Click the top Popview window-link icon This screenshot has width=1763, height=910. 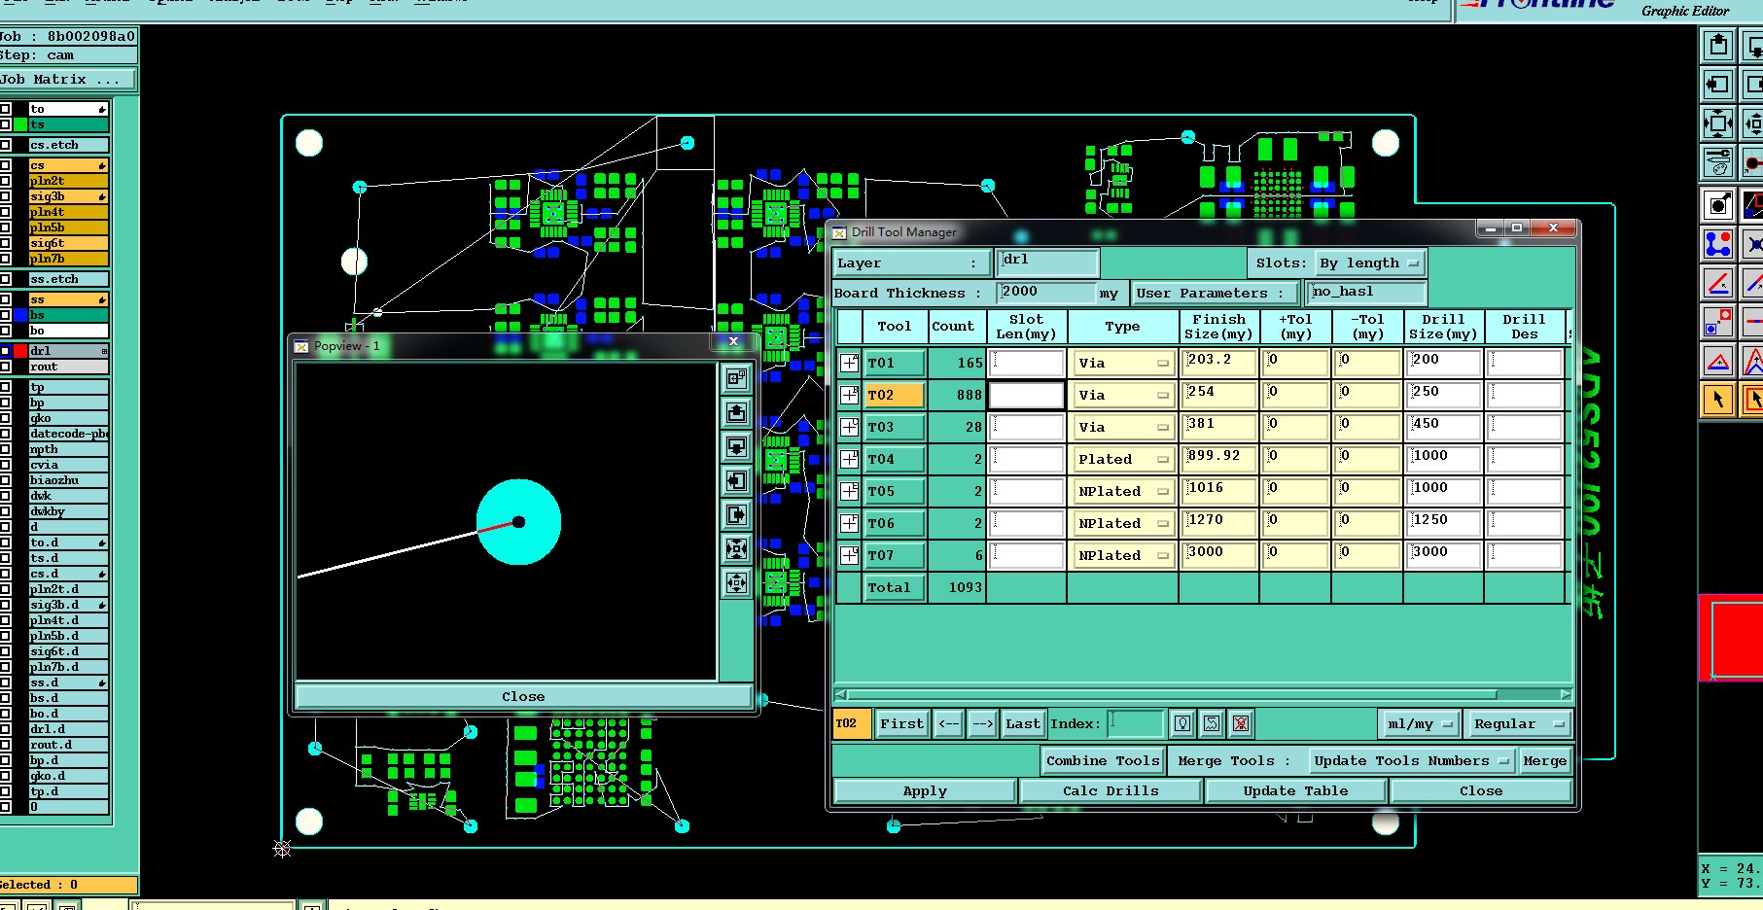[736, 378]
